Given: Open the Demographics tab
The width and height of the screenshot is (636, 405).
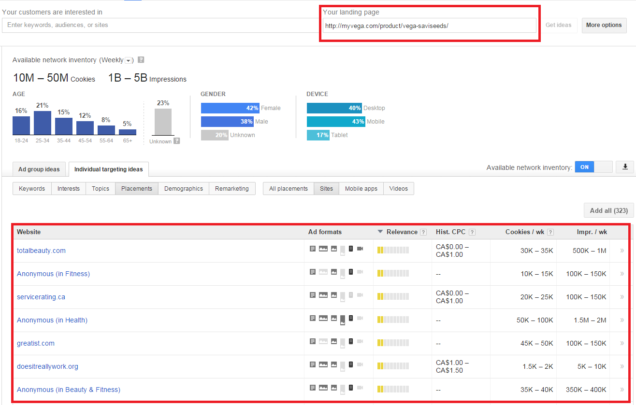Looking at the screenshot, I should click(x=184, y=189).
